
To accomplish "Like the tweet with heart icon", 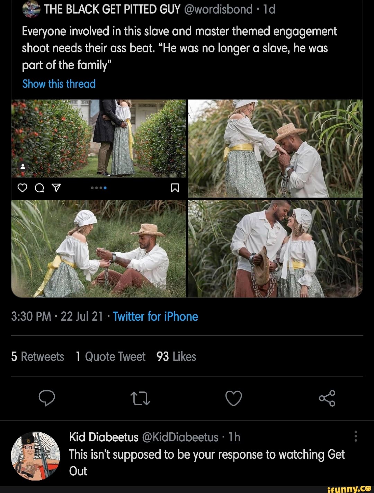I will (234, 398).
